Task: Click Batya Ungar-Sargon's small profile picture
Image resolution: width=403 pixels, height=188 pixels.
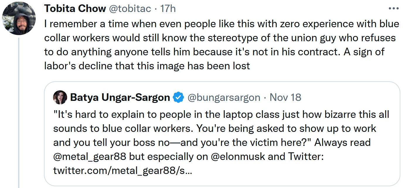Action: [x=60, y=97]
